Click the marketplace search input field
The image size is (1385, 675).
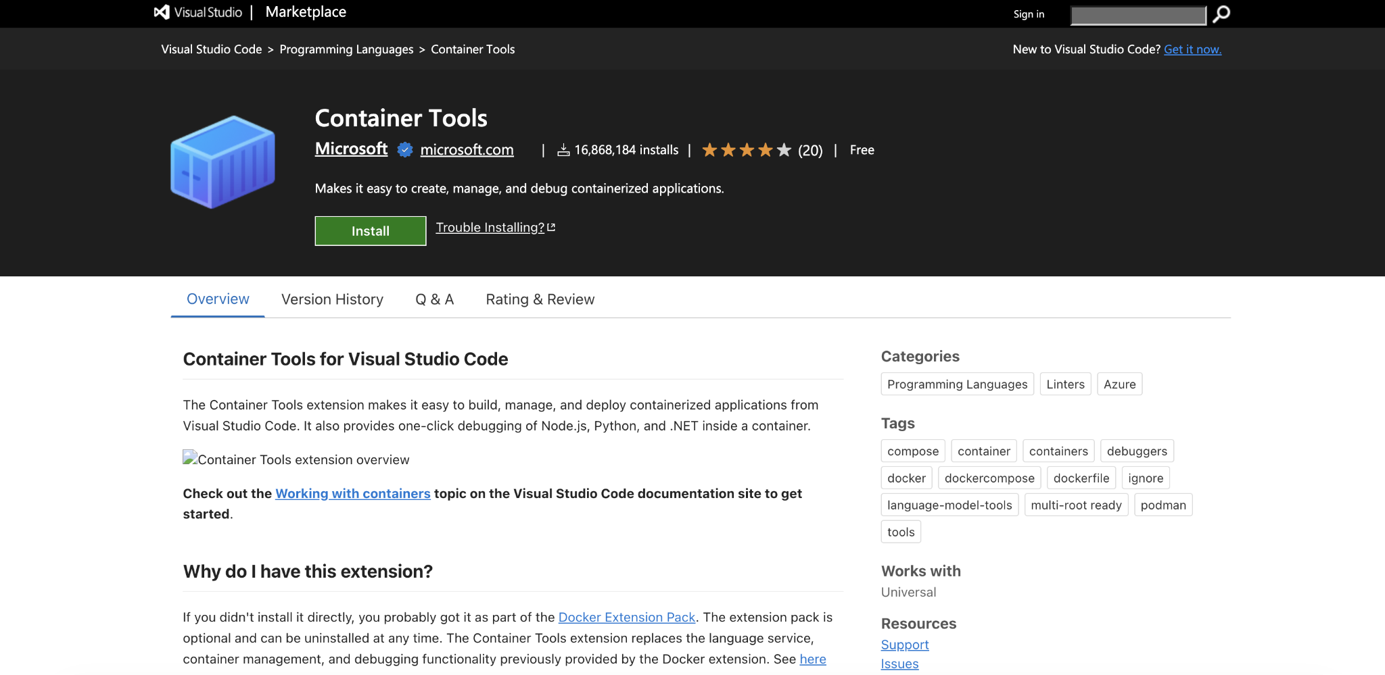click(1139, 15)
